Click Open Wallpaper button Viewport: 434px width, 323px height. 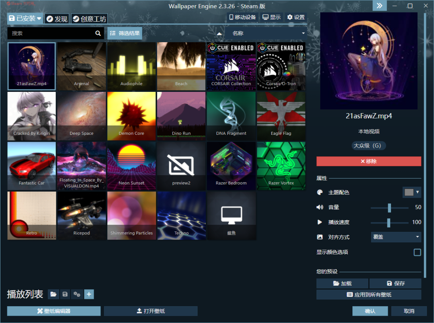[x=151, y=311]
